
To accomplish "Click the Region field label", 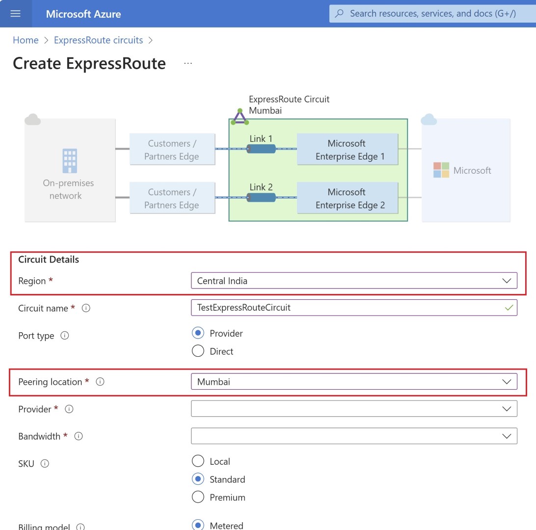I will coord(32,281).
